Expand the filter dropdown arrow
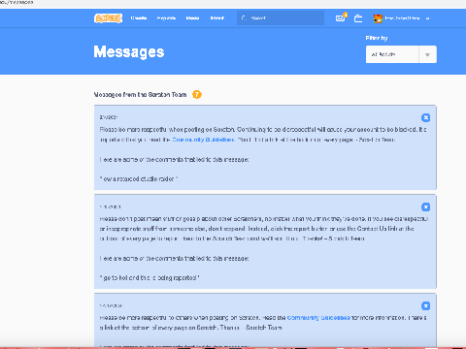466x349 pixels. 427,54
